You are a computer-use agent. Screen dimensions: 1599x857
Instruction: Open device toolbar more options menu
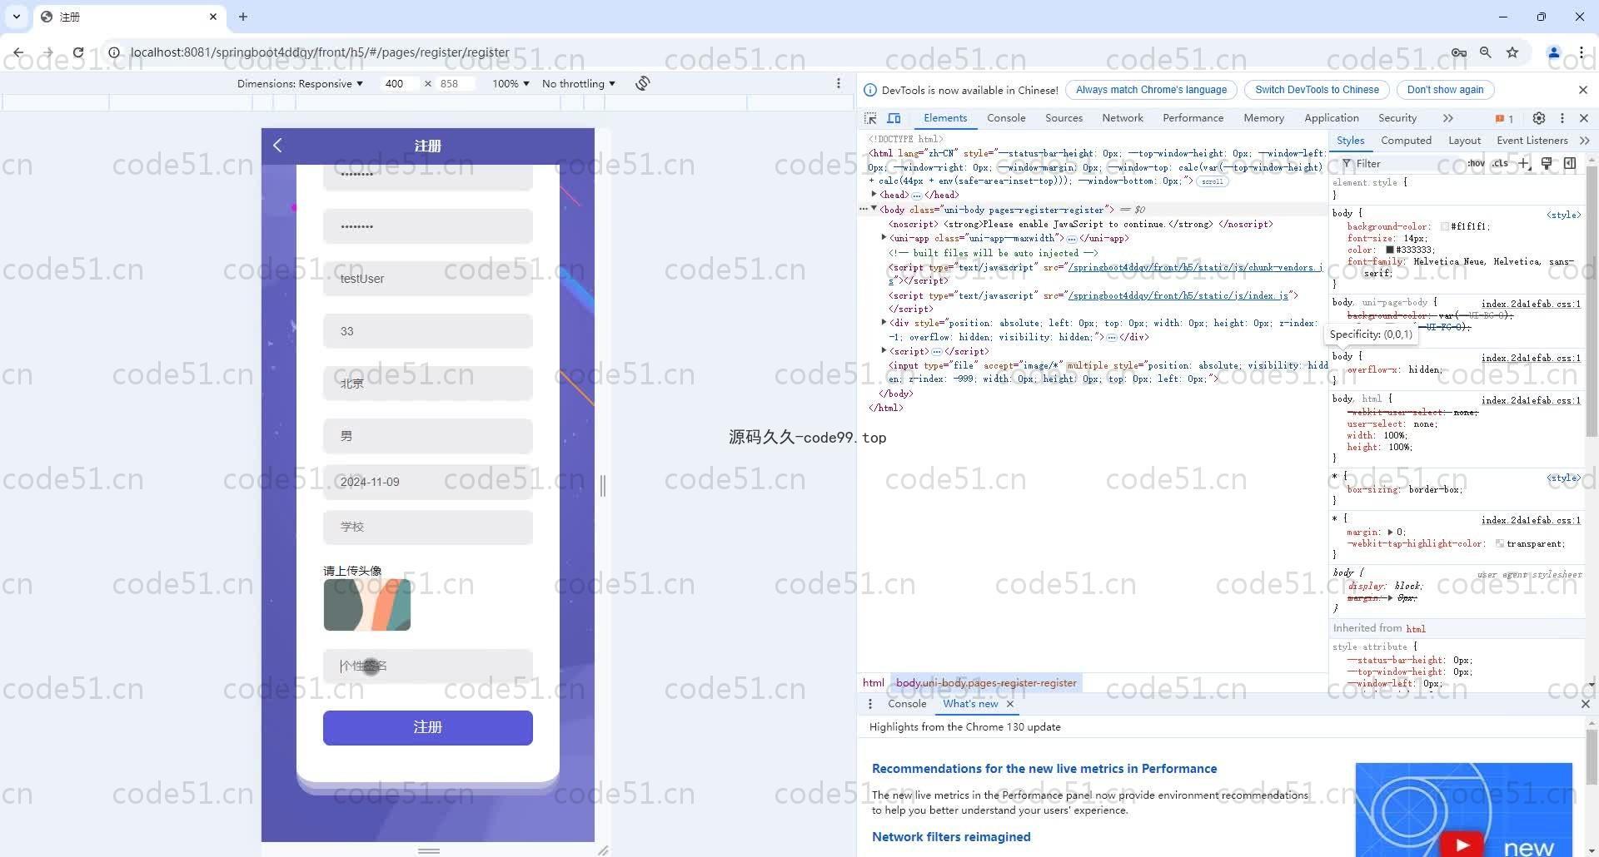tap(839, 83)
